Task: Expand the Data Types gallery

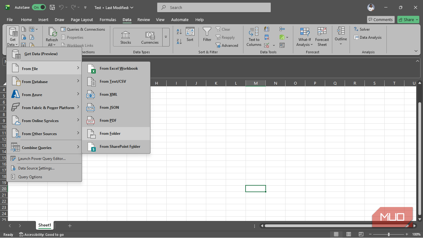Action: point(166,37)
